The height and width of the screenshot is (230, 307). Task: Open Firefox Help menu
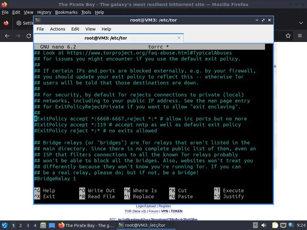[x=100, y=12]
